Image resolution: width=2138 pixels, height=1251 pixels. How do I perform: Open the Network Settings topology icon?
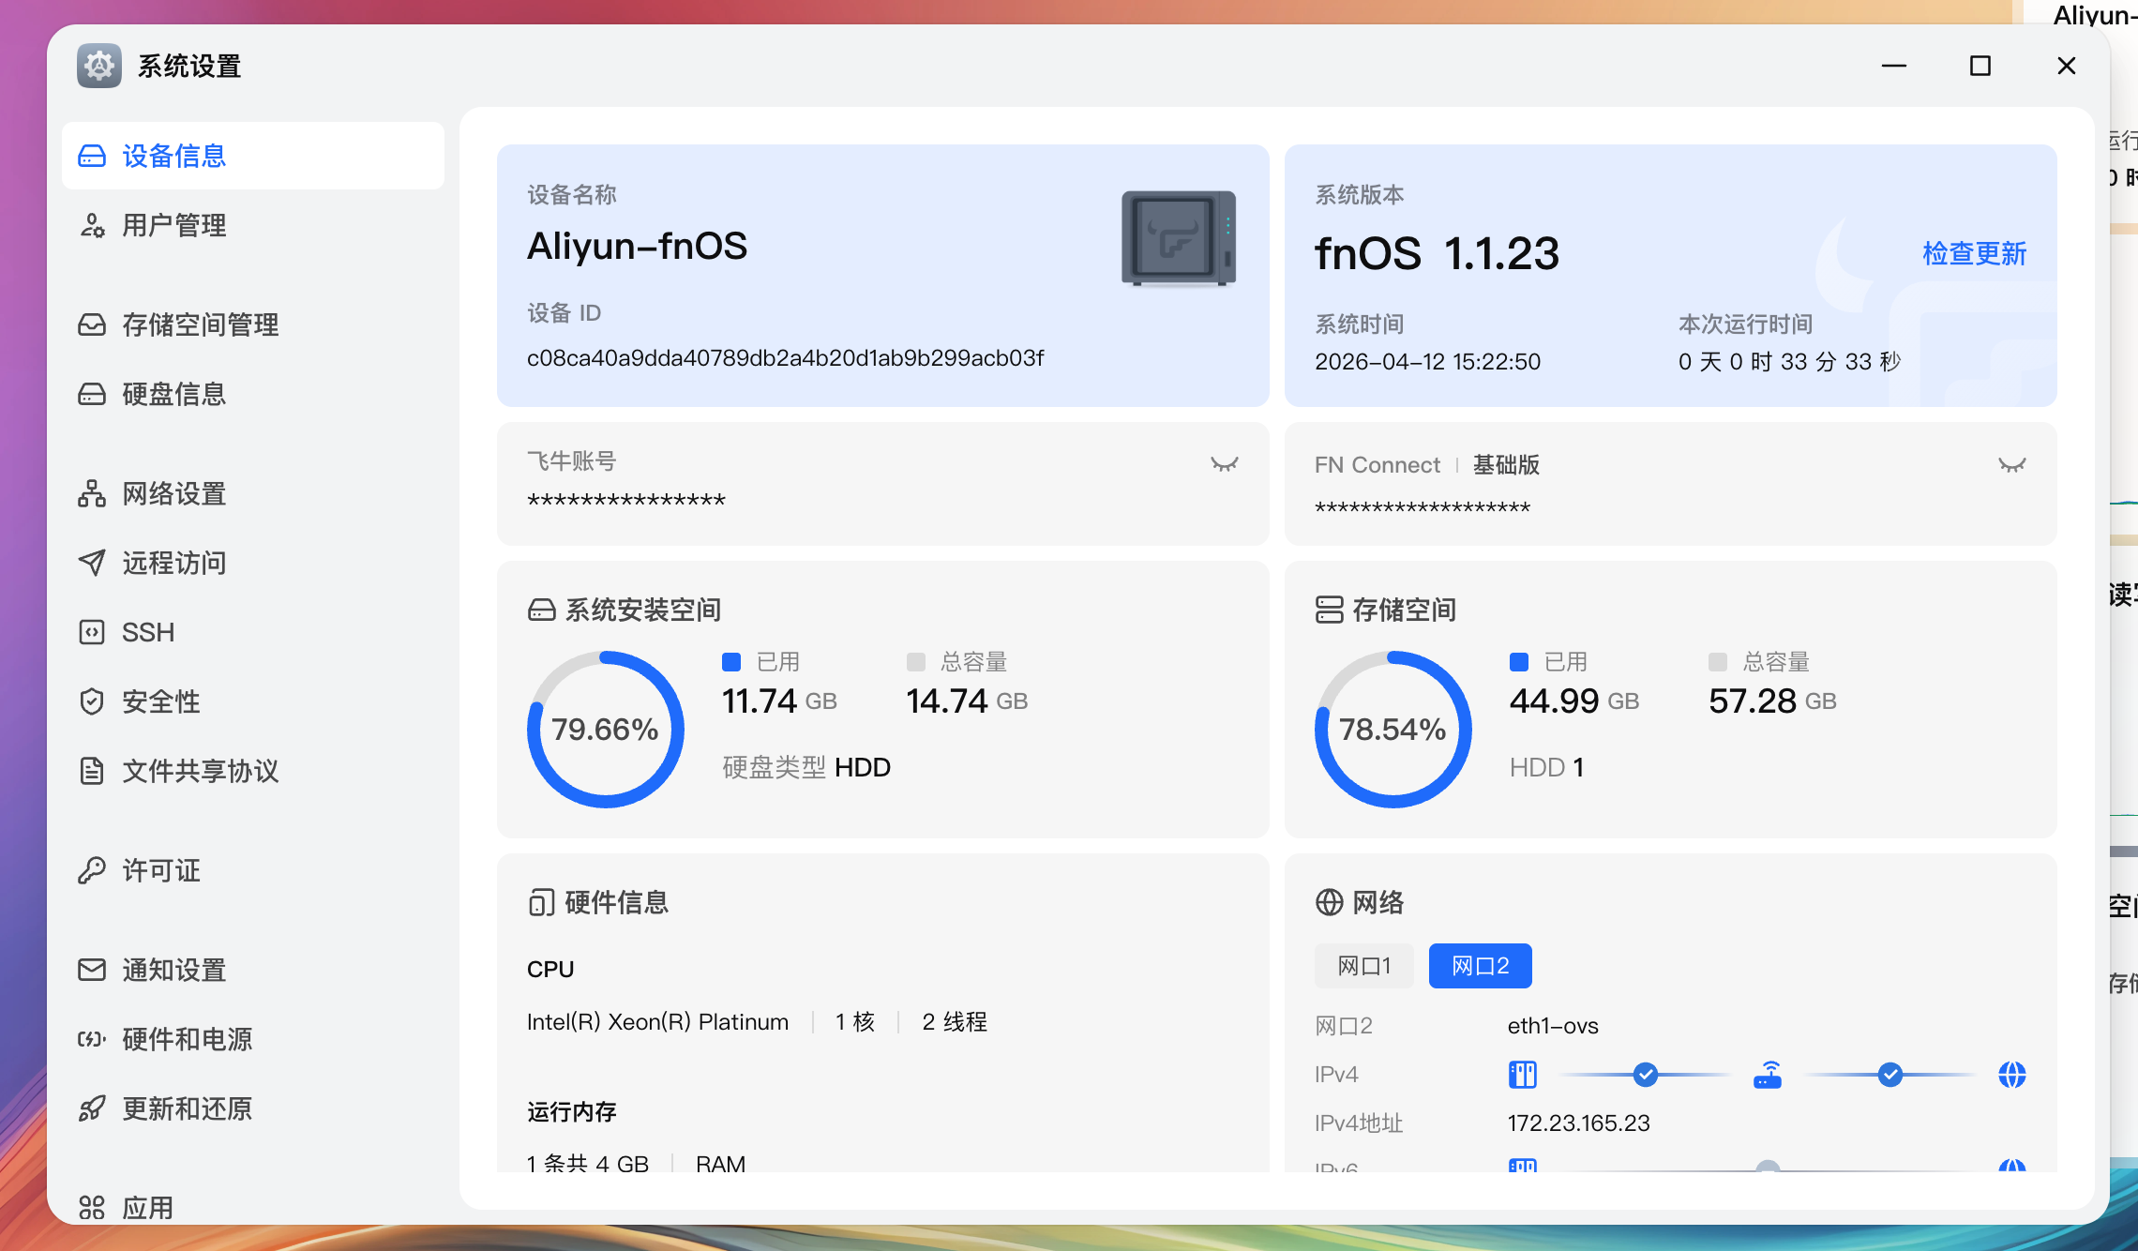(x=91, y=493)
